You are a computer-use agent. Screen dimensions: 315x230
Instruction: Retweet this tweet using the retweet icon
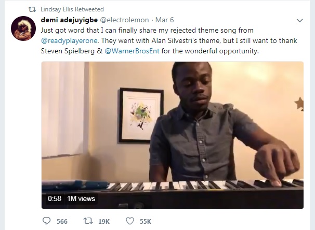pyautogui.click(x=88, y=221)
